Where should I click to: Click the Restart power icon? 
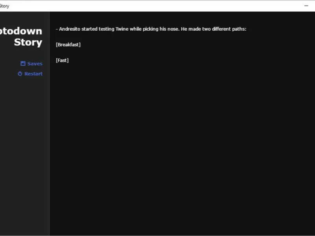point(20,74)
